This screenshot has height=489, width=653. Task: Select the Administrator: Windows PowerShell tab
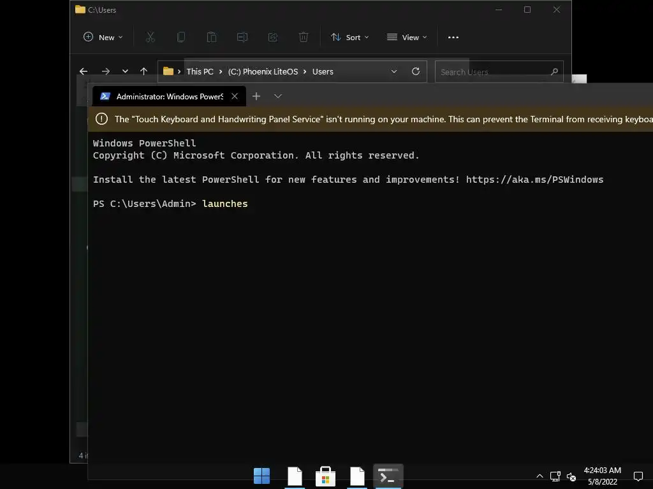point(169,97)
